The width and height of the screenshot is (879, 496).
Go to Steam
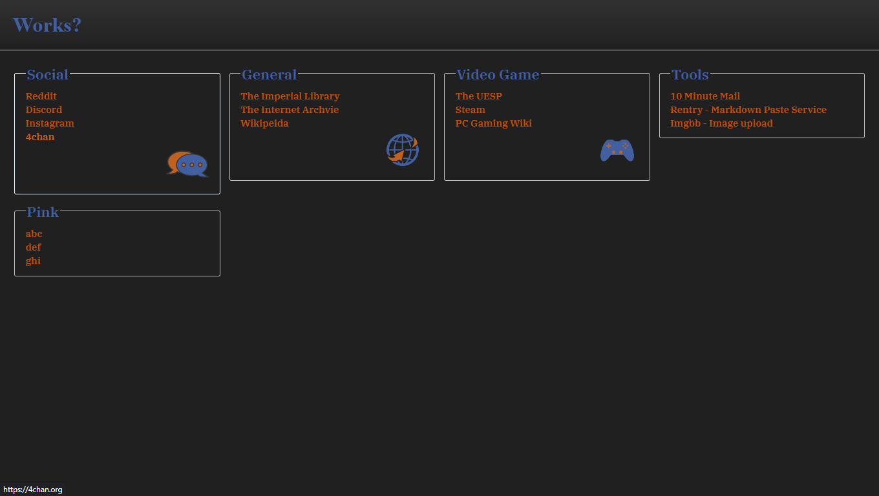pos(471,110)
